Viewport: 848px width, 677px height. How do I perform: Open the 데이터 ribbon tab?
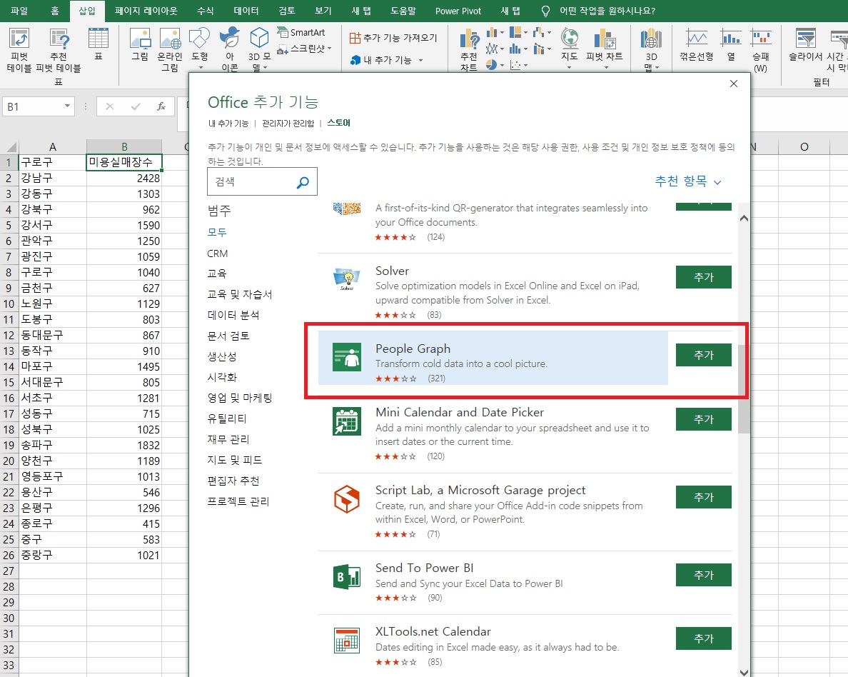[246, 11]
